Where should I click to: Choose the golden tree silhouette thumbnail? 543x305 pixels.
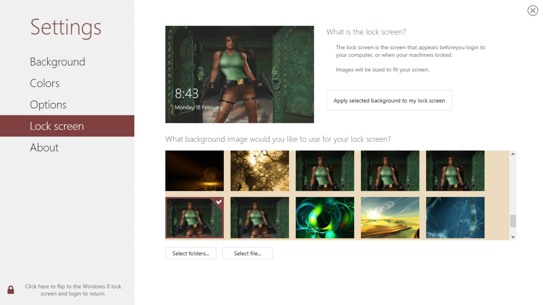point(260,171)
